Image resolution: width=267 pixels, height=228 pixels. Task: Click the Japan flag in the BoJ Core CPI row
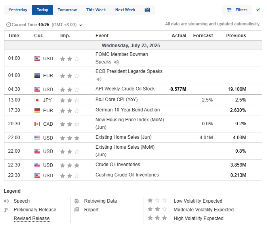tap(37, 100)
